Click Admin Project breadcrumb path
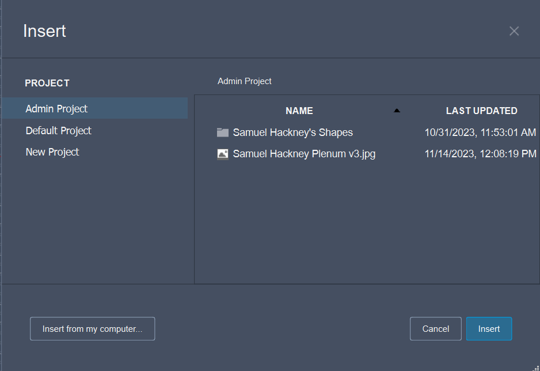 tap(244, 81)
